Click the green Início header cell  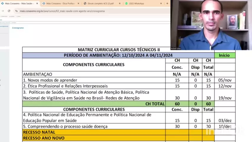(225, 55)
